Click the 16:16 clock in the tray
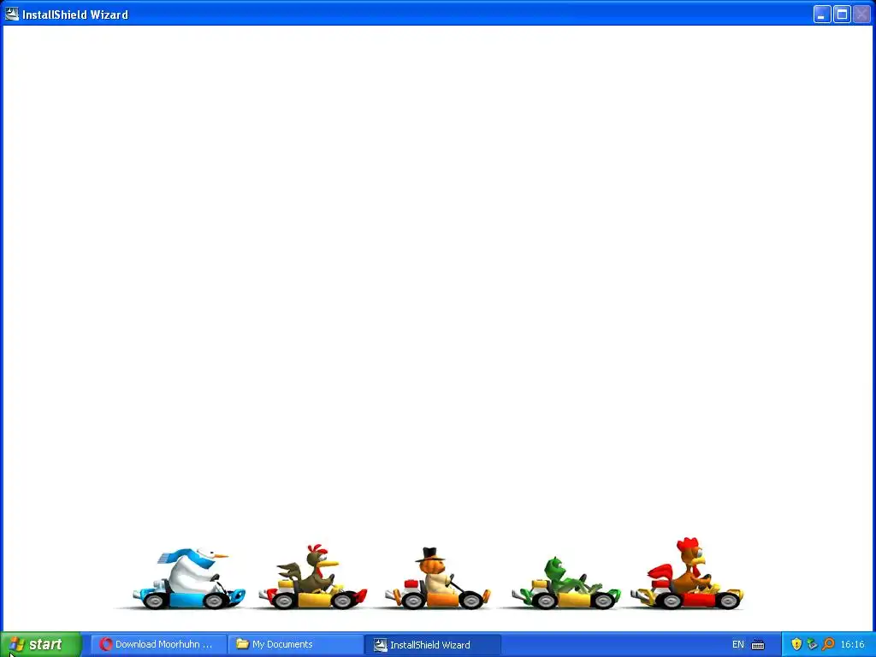The height and width of the screenshot is (657, 876). [852, 644]
